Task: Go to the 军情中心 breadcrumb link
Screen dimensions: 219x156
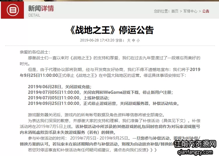Action: click(x=190, y=11)
